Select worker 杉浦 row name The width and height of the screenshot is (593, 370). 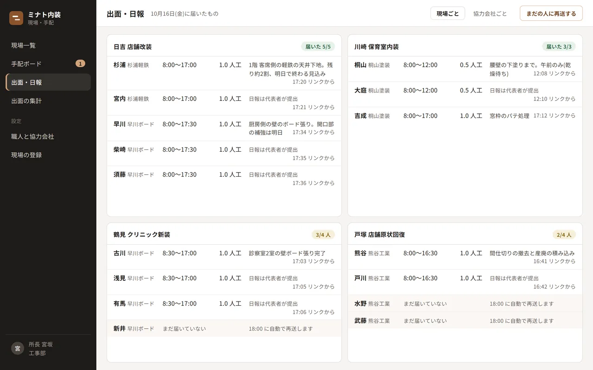tap(120, 65)
